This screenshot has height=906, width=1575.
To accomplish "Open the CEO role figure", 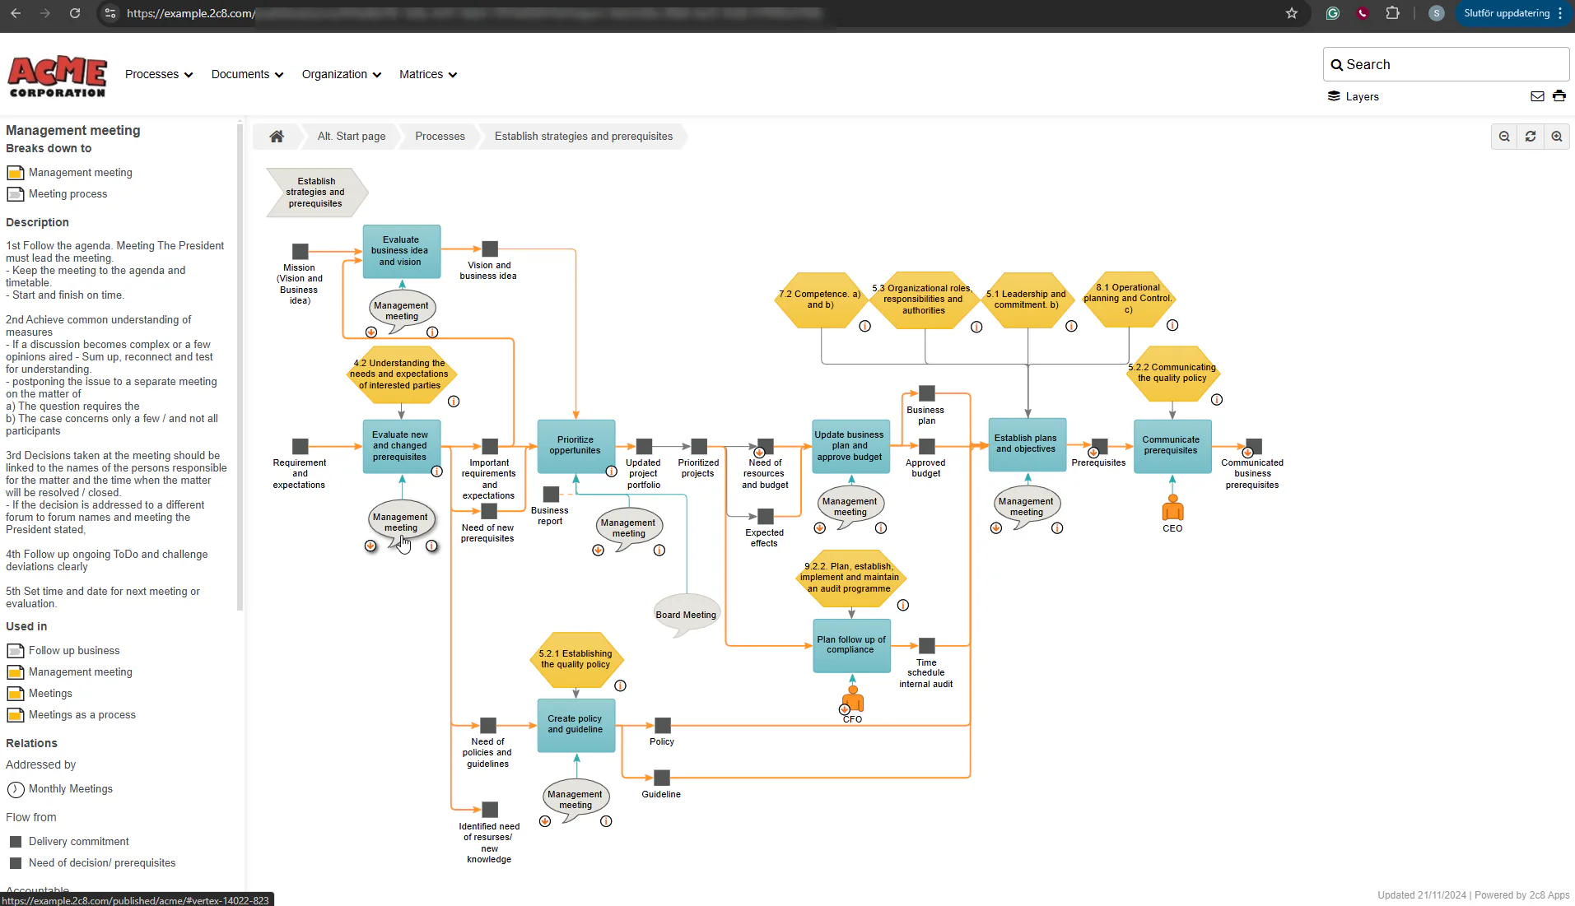I will pyautogui.click(x=1172, y=509).
